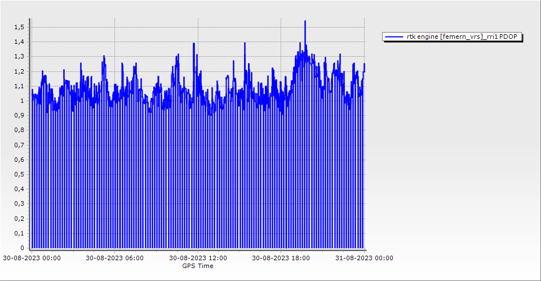This screenshot has height=281, width=541.
Task: Click the '0,5' y-axis tick label
Action: pos(19,174)
